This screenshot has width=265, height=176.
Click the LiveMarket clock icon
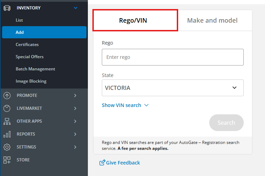(7, 108)
